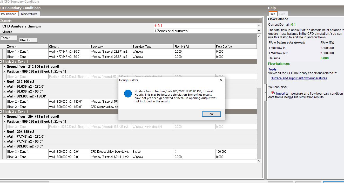Viewport: 344px width, 183px height.
Task: Collapse the Wall - 809.030 m2 - 180.0° node
Action: pos(5,96)
